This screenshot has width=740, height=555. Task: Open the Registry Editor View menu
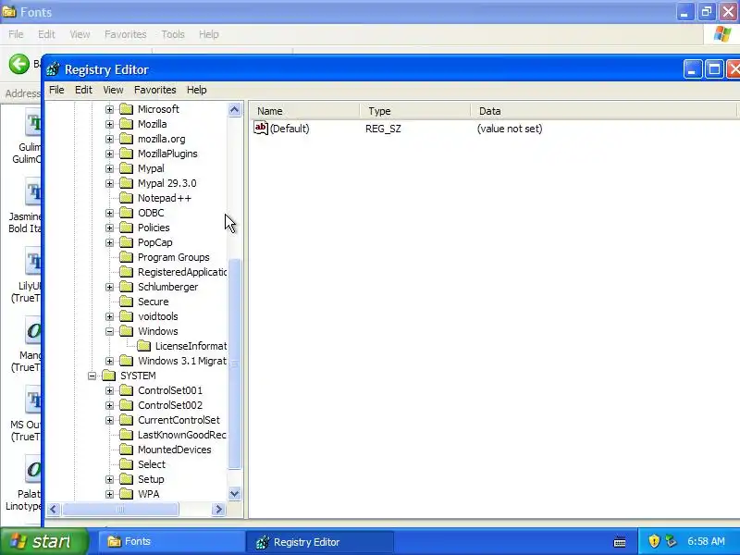tap(113, 90)
